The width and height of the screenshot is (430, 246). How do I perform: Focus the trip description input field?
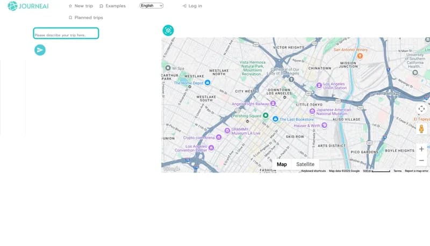66,33
